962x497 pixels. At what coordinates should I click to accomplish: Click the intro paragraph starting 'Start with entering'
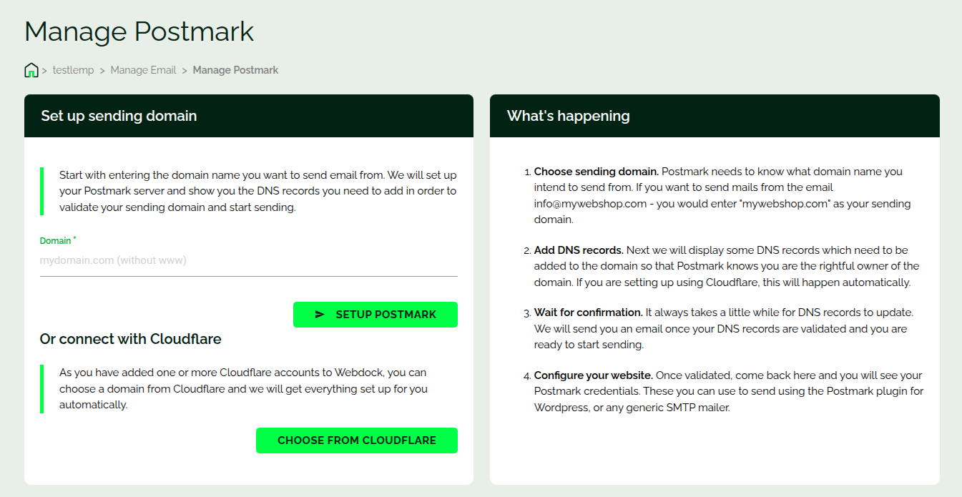[257, 191]
